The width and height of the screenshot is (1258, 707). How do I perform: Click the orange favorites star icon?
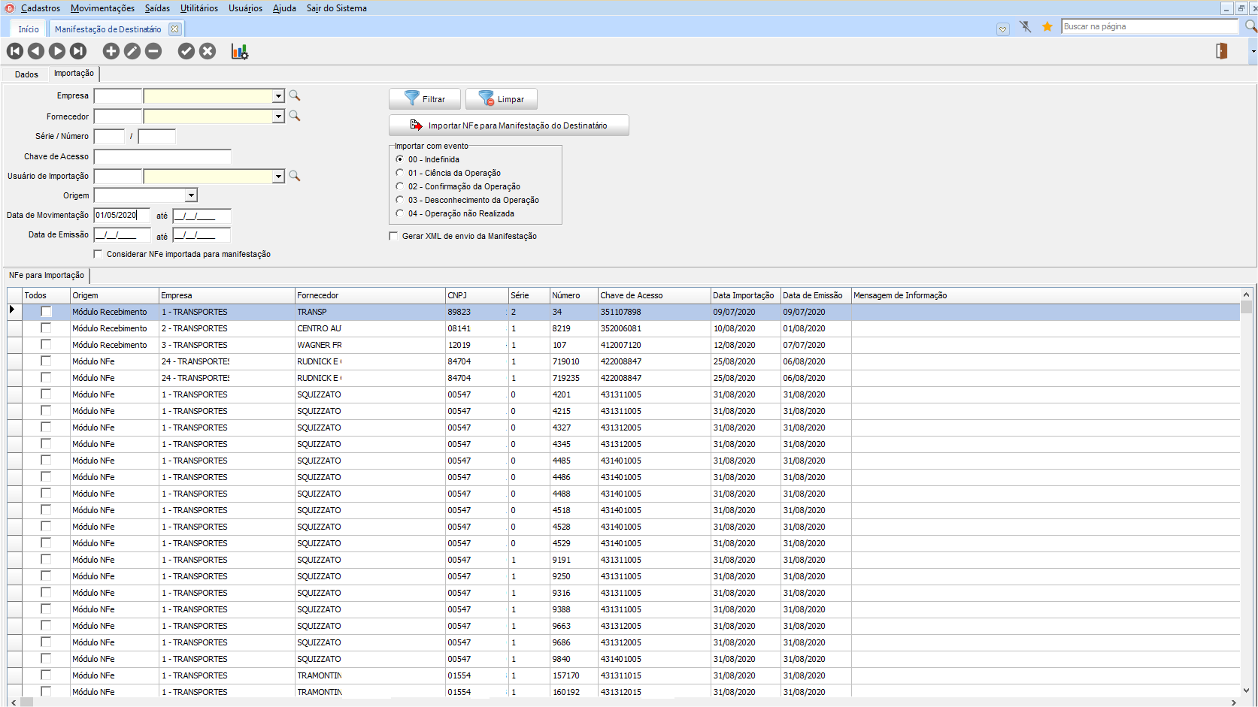point(1047,27)
